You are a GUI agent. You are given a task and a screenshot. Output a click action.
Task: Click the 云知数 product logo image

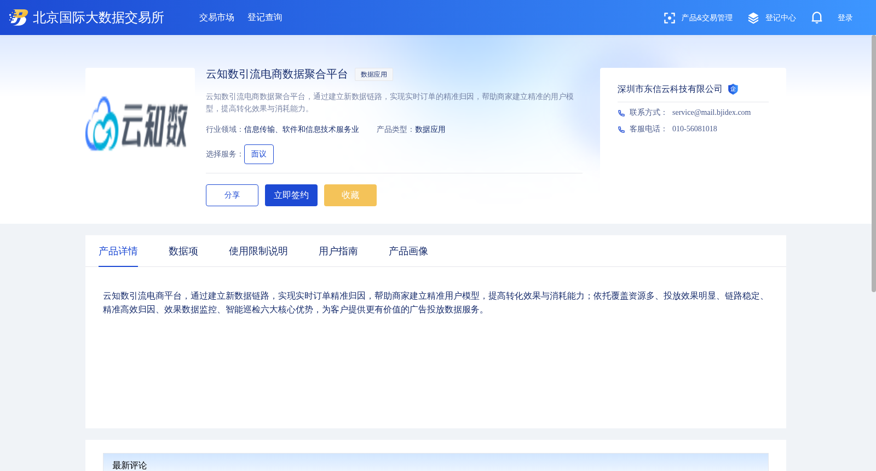click(x=140, y=123)
